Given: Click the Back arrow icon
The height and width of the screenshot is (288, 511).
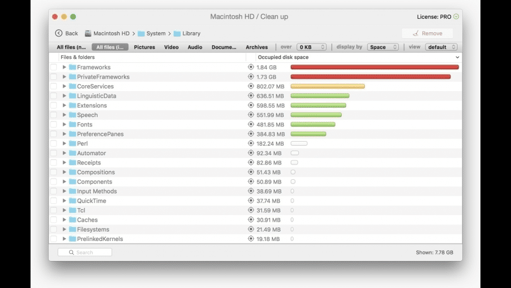Looking at the screenshot, I should [x=59, y=34].
